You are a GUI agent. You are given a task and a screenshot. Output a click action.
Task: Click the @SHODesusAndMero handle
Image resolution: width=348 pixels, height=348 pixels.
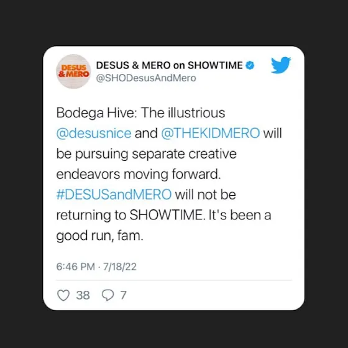(x=146, y=78)
